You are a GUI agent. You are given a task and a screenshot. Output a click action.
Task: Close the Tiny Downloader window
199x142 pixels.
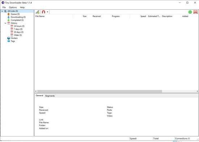coord(195,3)
